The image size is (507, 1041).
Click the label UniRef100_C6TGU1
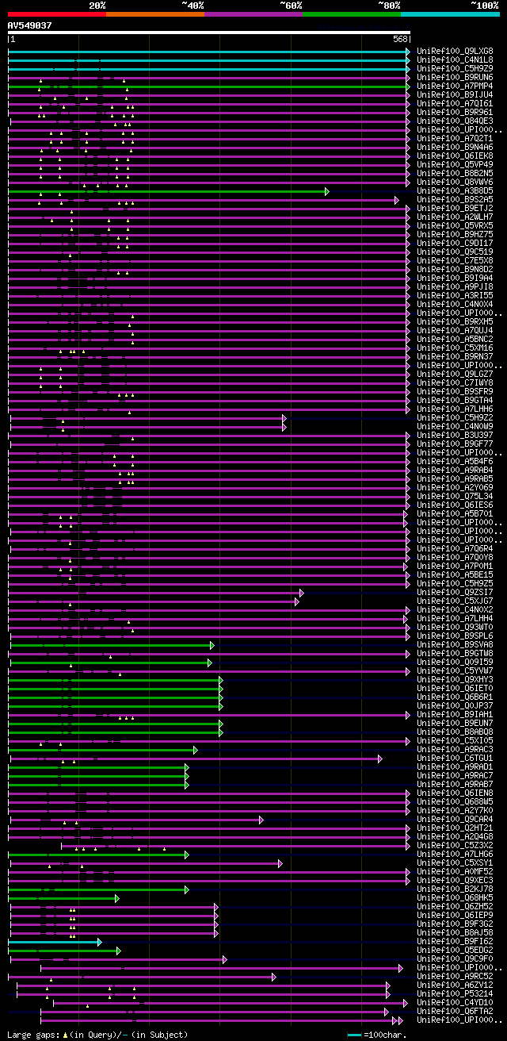click(455, 758)
